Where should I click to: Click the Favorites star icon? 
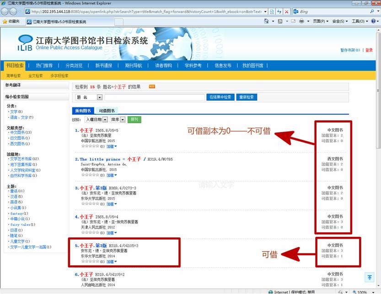(5, 21)
